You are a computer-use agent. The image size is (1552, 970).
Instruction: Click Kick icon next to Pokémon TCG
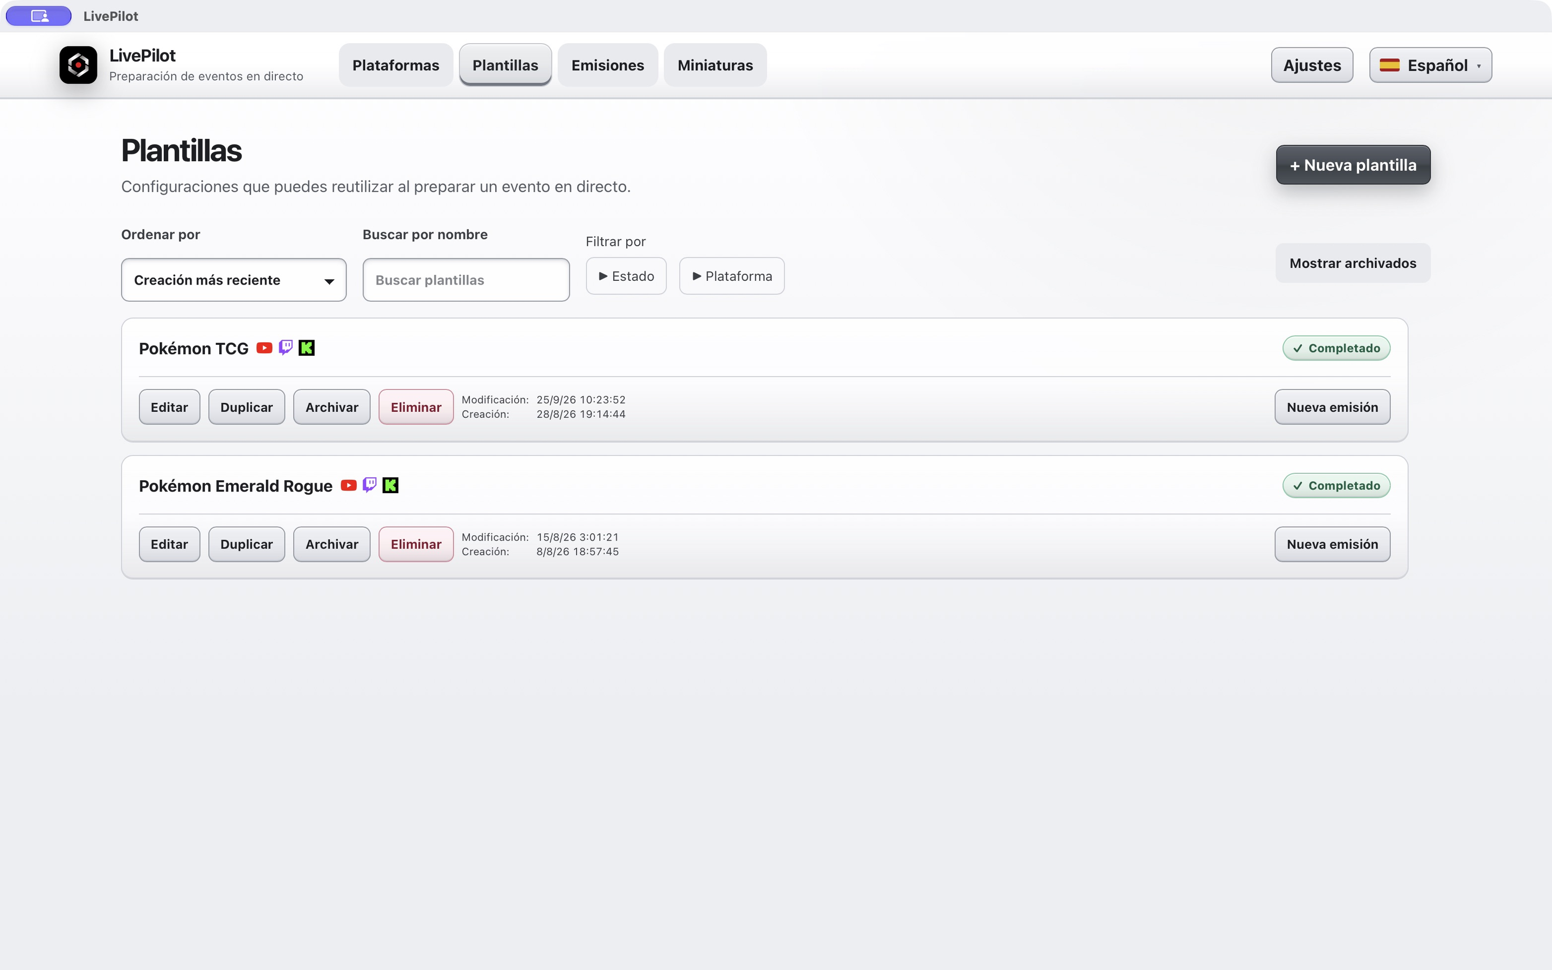point(307,348)
